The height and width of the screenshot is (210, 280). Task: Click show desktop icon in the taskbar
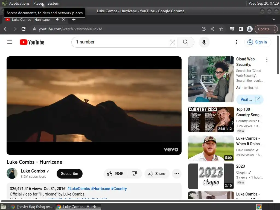[x=3, y=207]
